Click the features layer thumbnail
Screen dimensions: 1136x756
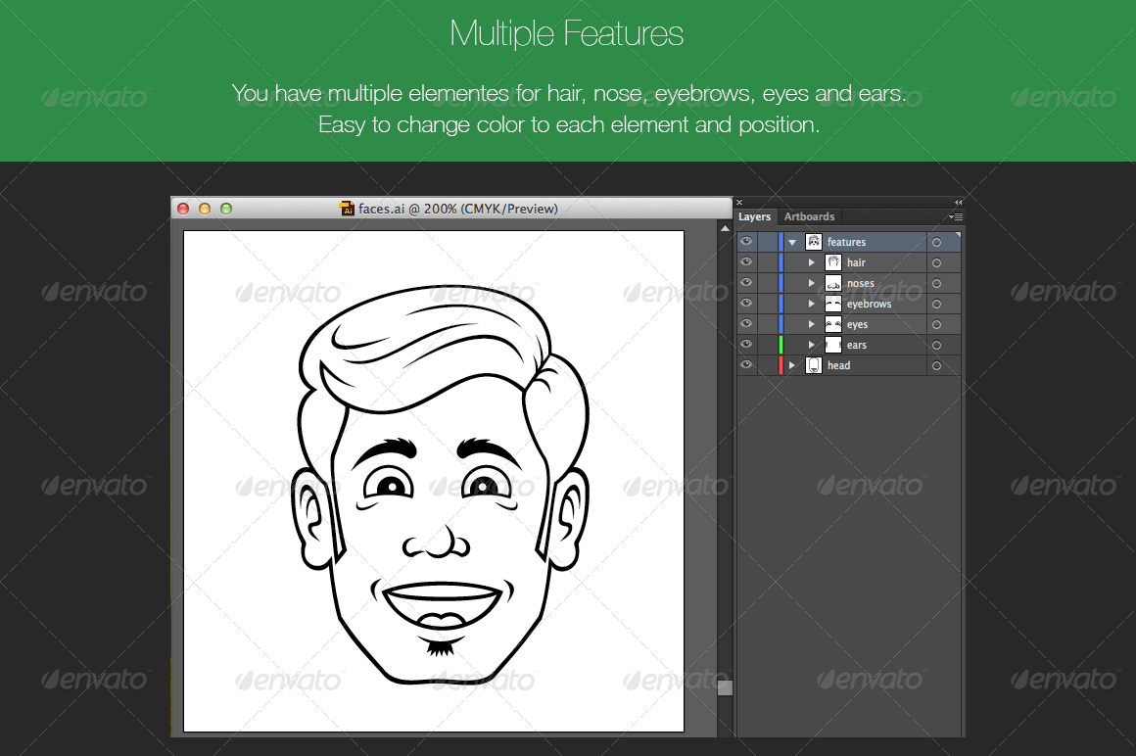click(813, 241)
